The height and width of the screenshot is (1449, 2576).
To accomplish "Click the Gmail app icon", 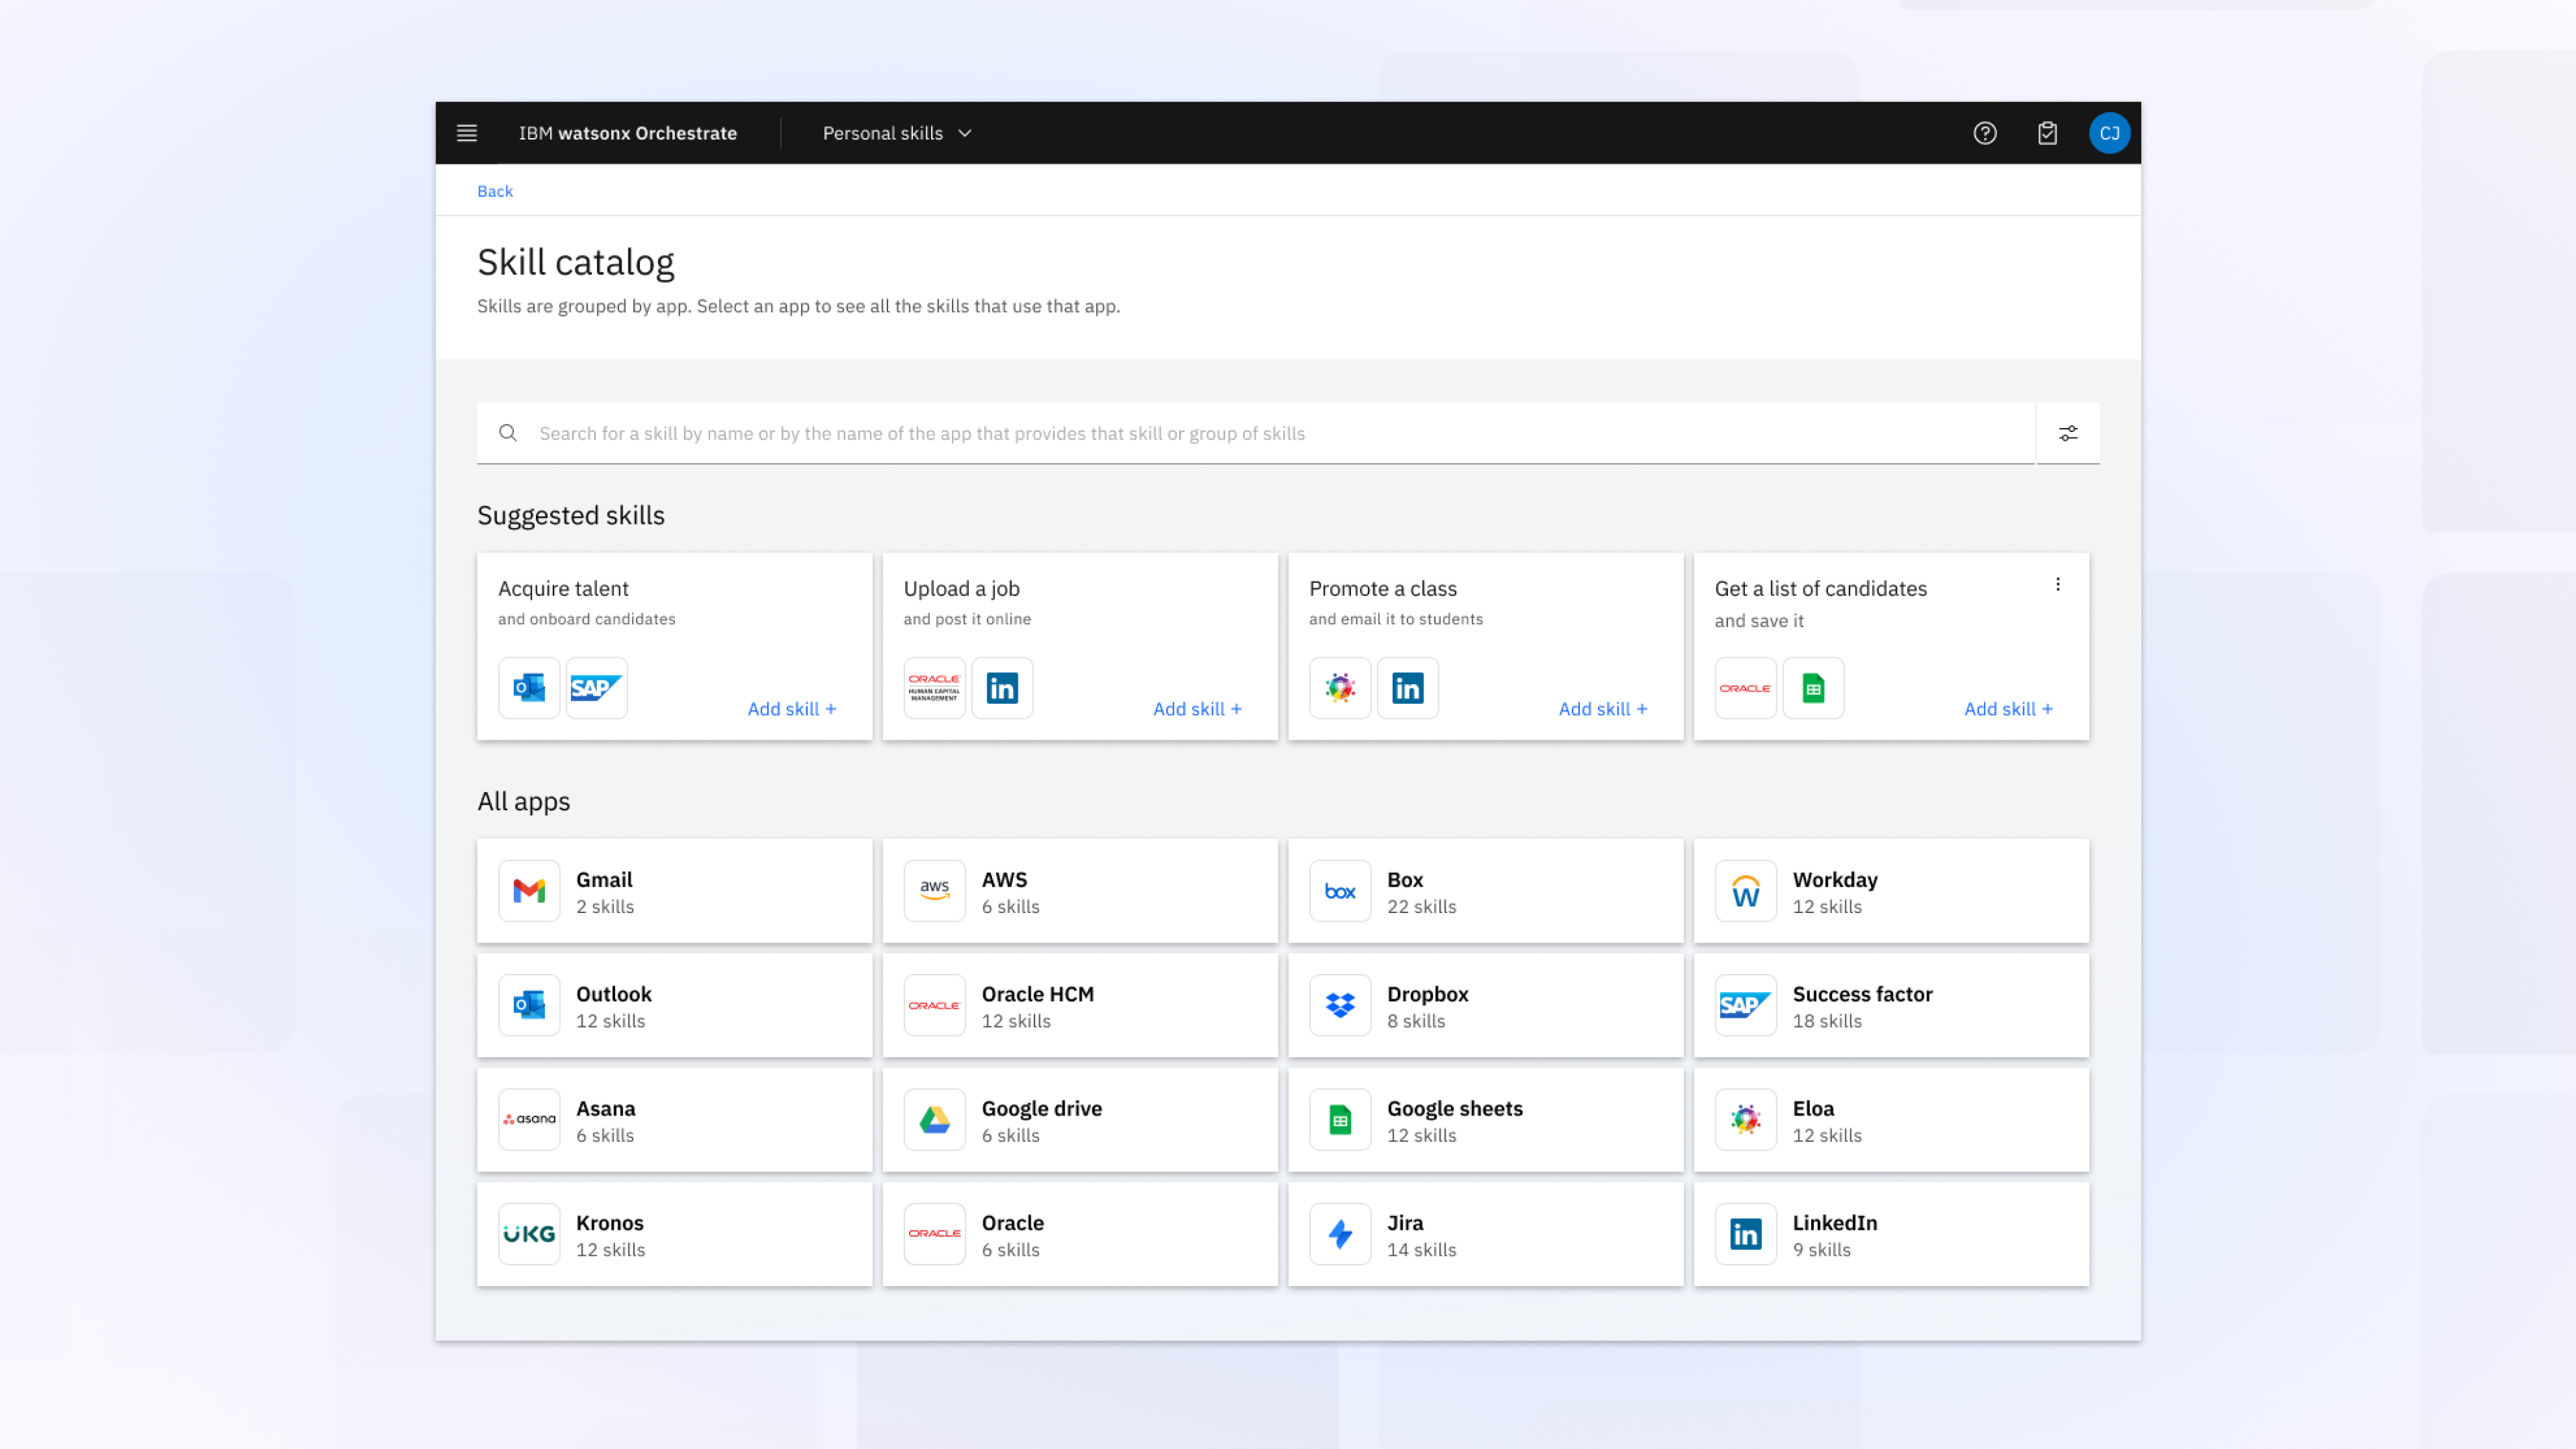I will [x=529, y=891].
